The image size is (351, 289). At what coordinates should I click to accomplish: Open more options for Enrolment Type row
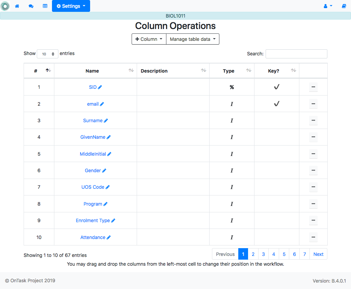[313, 220]
